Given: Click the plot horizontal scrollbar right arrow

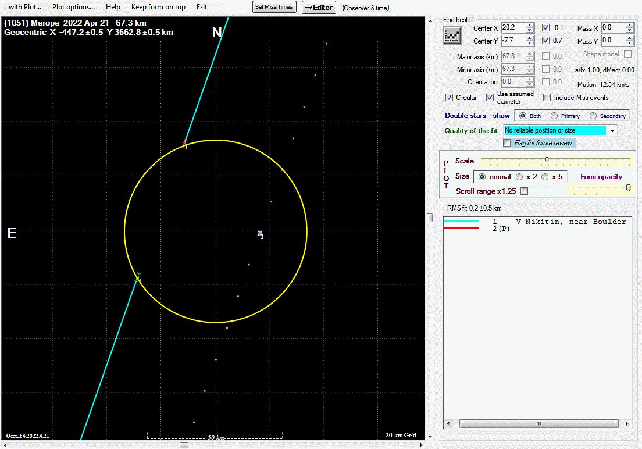Looking at the screenshot, I should coord(421,446).
